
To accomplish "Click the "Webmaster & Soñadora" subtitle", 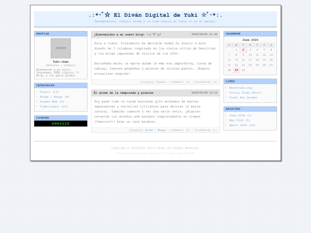I will [x=60, y=65].
